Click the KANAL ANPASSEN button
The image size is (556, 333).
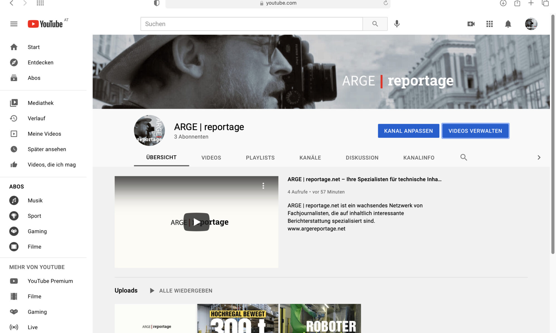408,131
